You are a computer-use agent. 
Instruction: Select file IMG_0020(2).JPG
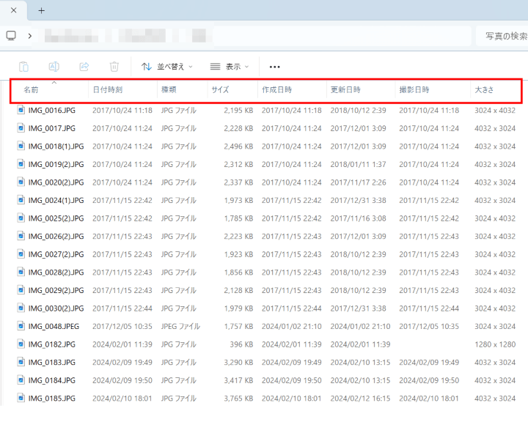coord(56,182)
